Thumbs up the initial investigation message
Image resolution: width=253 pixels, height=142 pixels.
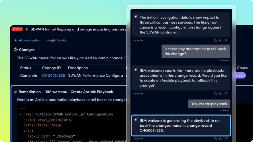tap(221, 40)
